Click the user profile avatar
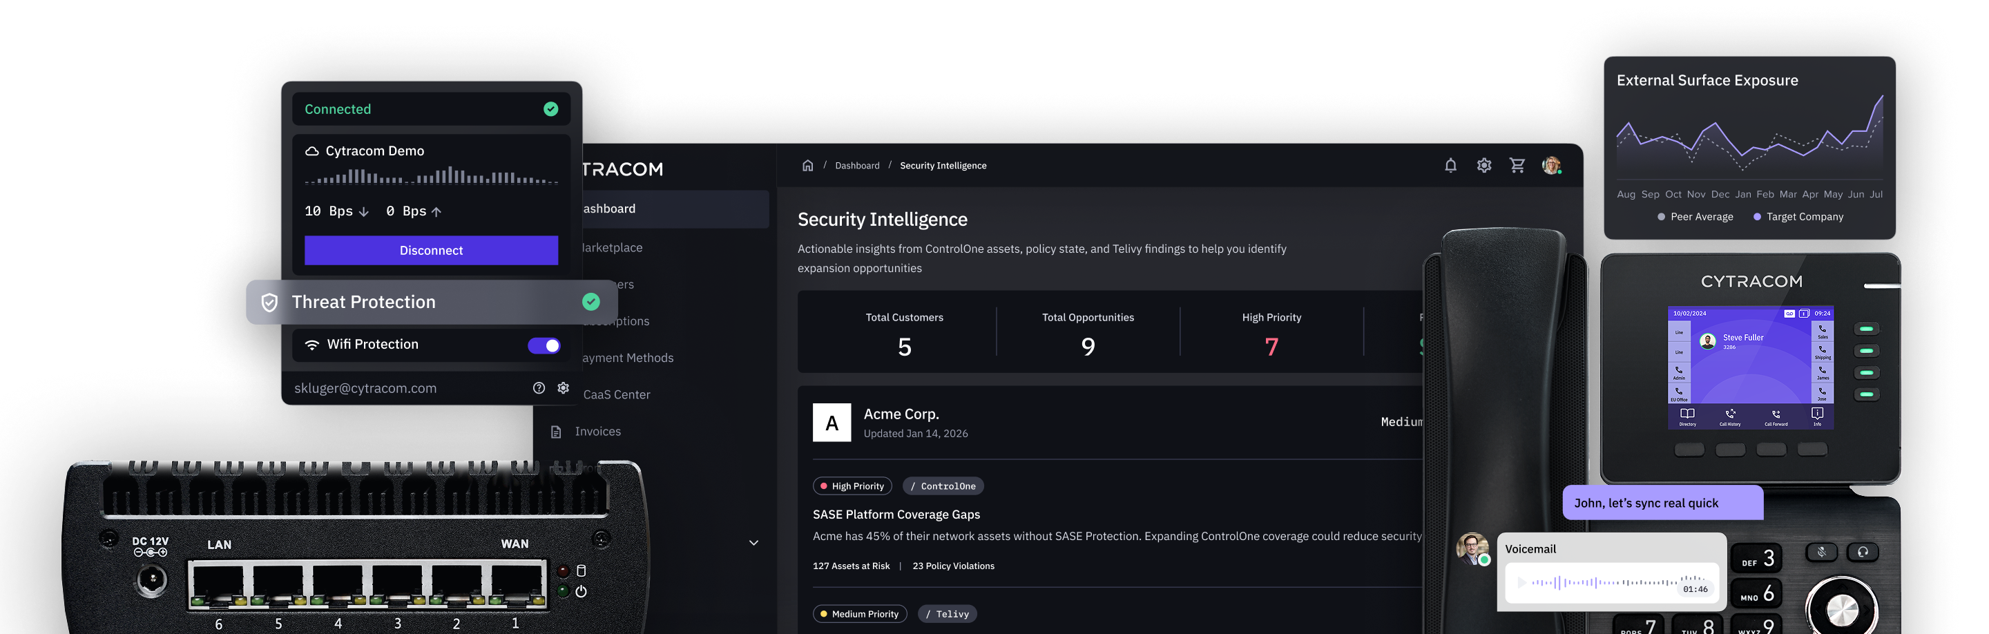Image resolution: width=1989 pixels, height=634 pixels. coord(1550,165)
